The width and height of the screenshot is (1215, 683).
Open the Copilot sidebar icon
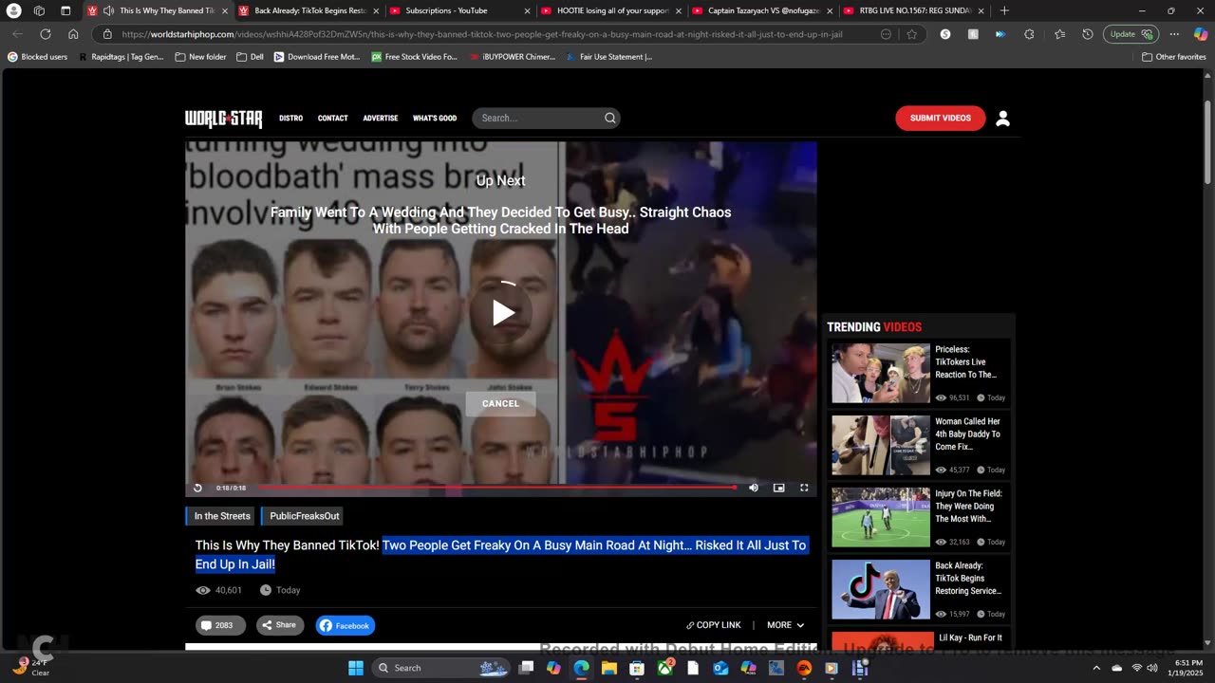pyautogui.click(x=1201, y=34)
